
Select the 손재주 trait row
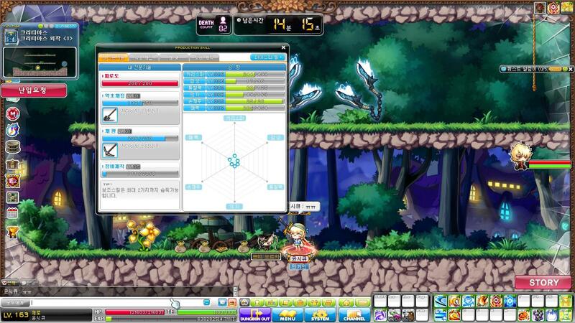pyautogui.click(x=234, y=101)
